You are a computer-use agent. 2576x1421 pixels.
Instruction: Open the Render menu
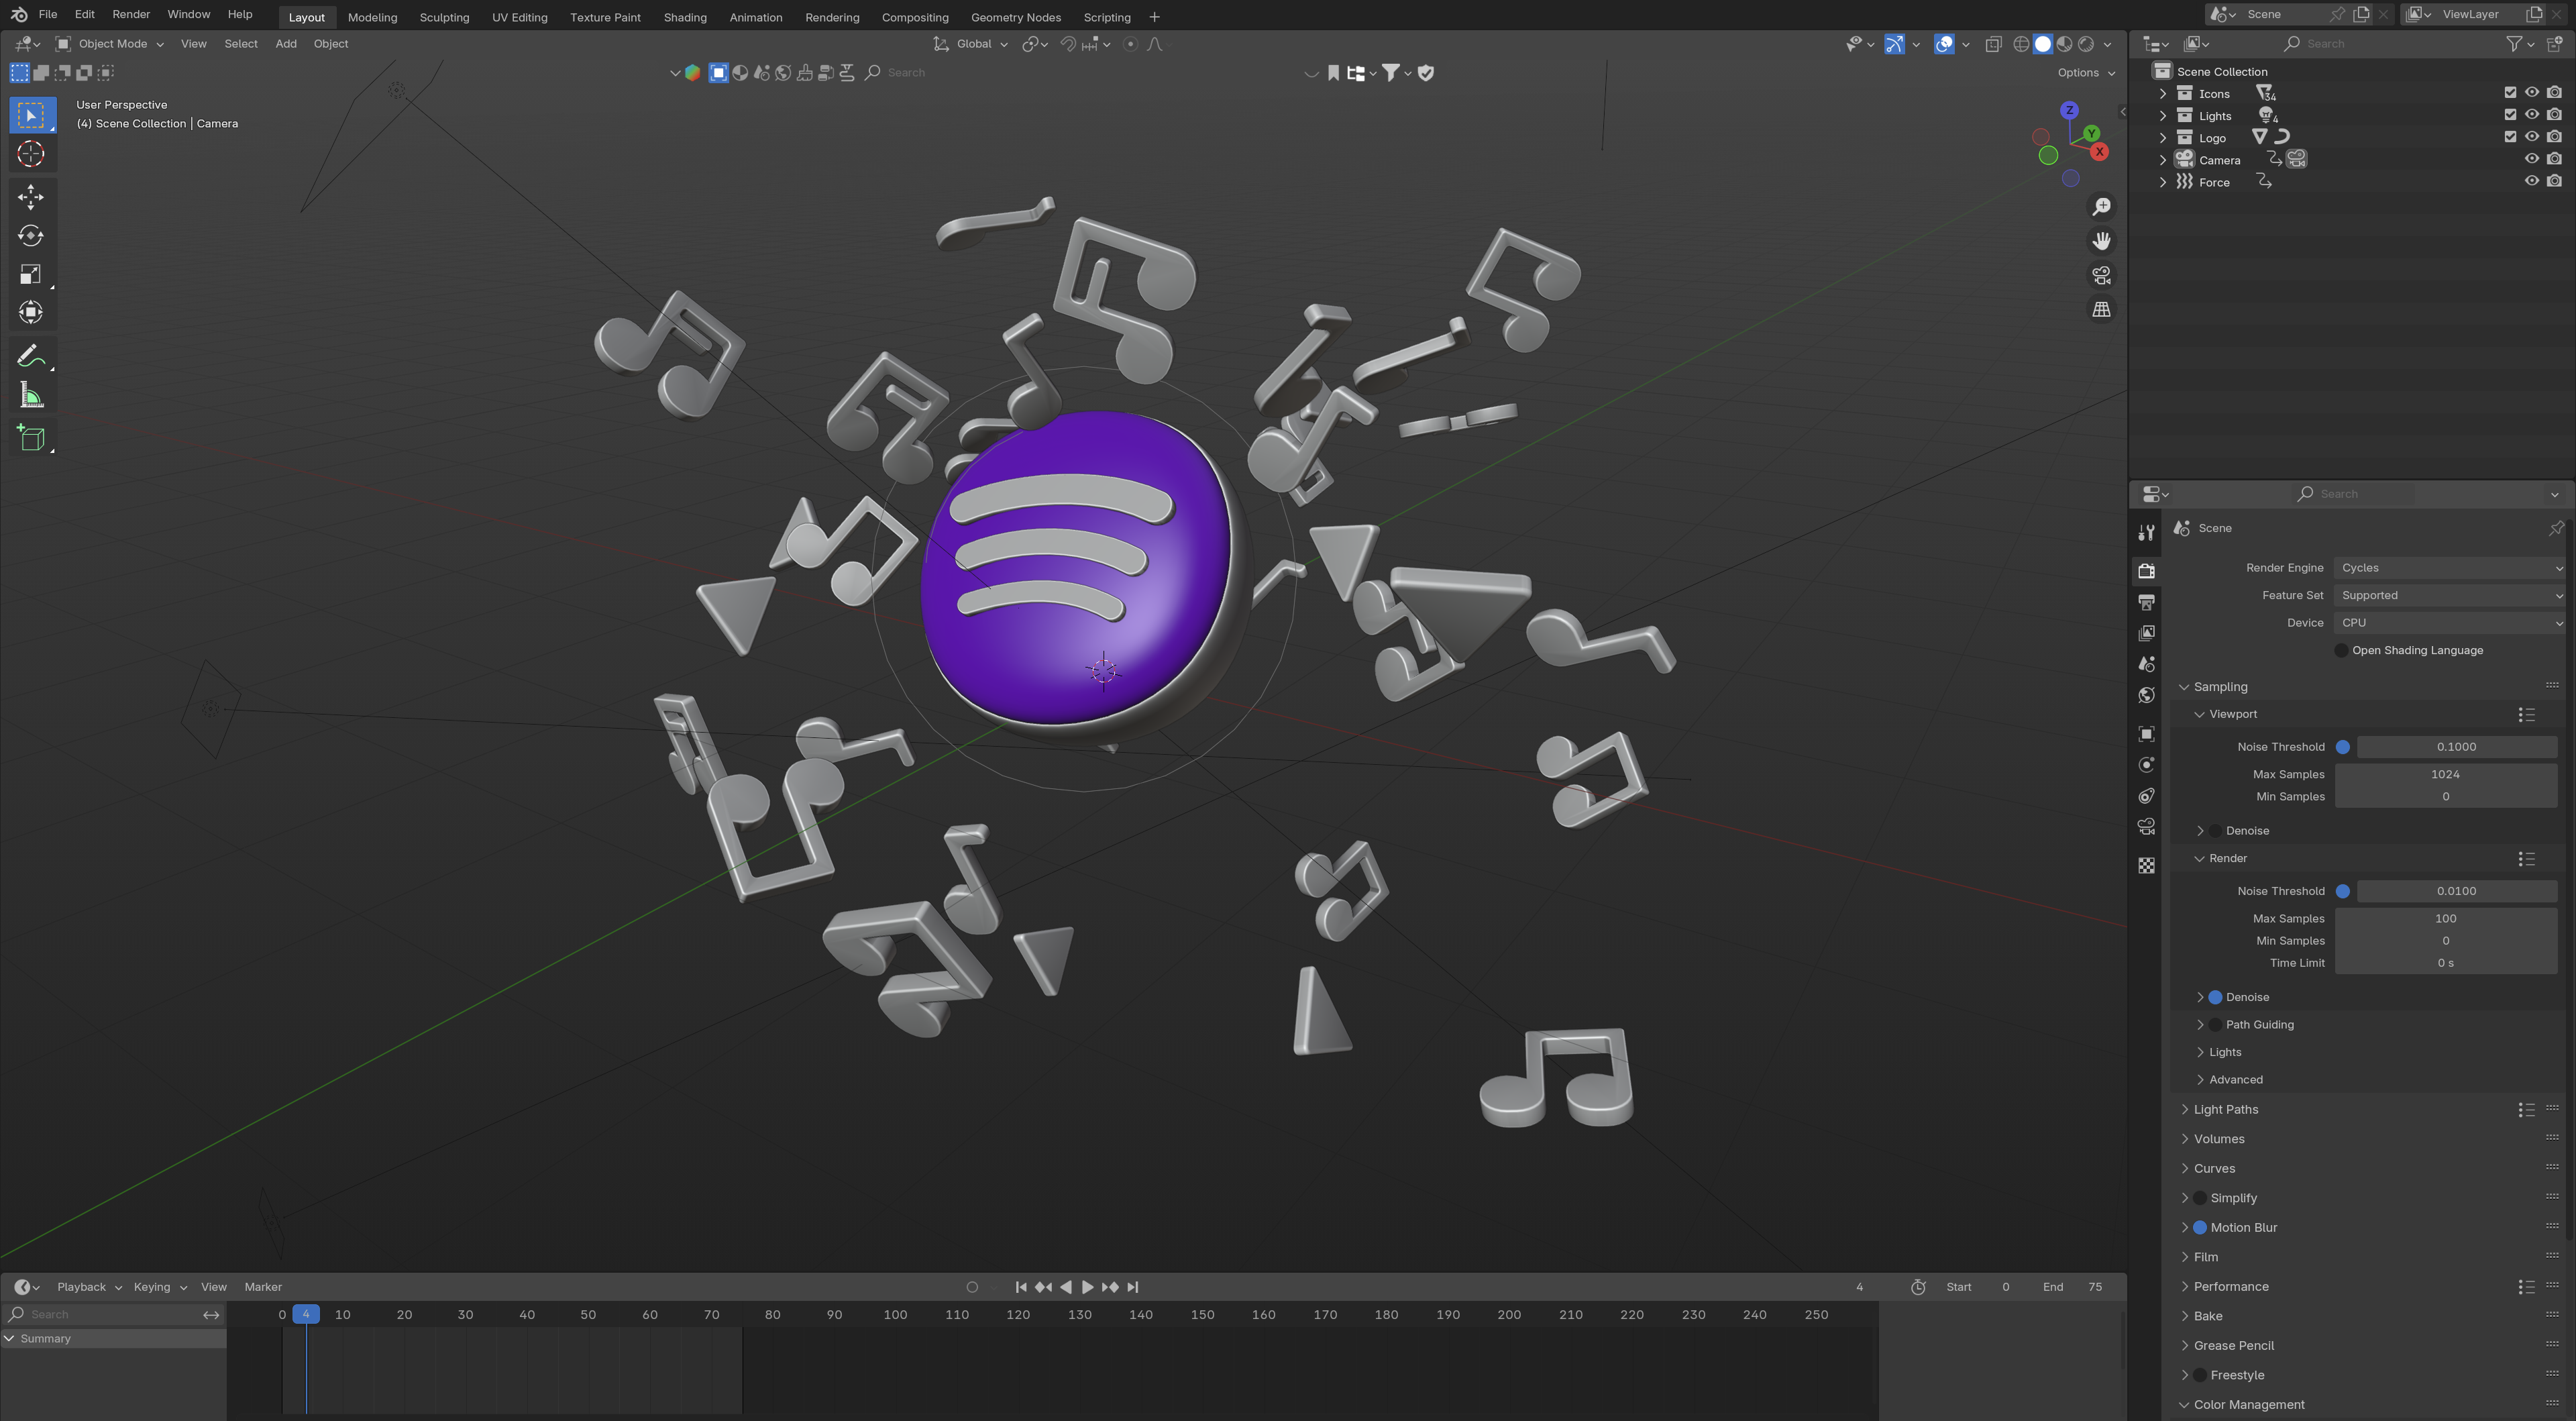(x=131, y=15)
